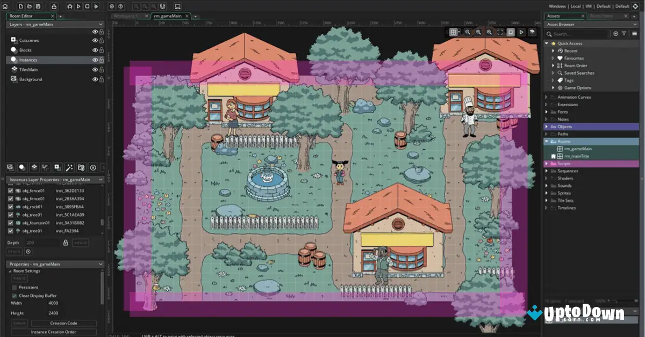Run the game with the Play button
Screen dimensions: 645x337
[x=78, y=6]
